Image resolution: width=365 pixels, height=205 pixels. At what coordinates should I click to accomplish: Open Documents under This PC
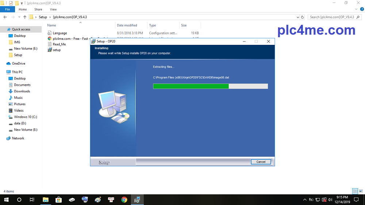pyautogui.click(x=22, y=85)
